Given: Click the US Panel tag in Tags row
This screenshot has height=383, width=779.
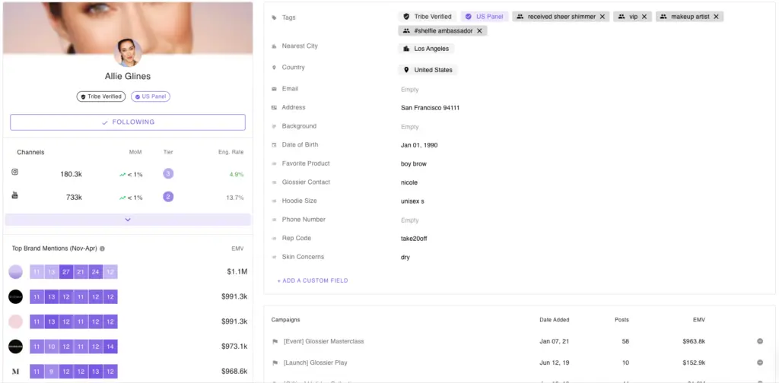Looking at the screenshot, I should tap(483, 17).
